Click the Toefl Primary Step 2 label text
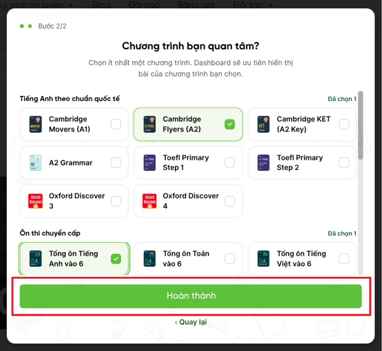 [300, 163]
